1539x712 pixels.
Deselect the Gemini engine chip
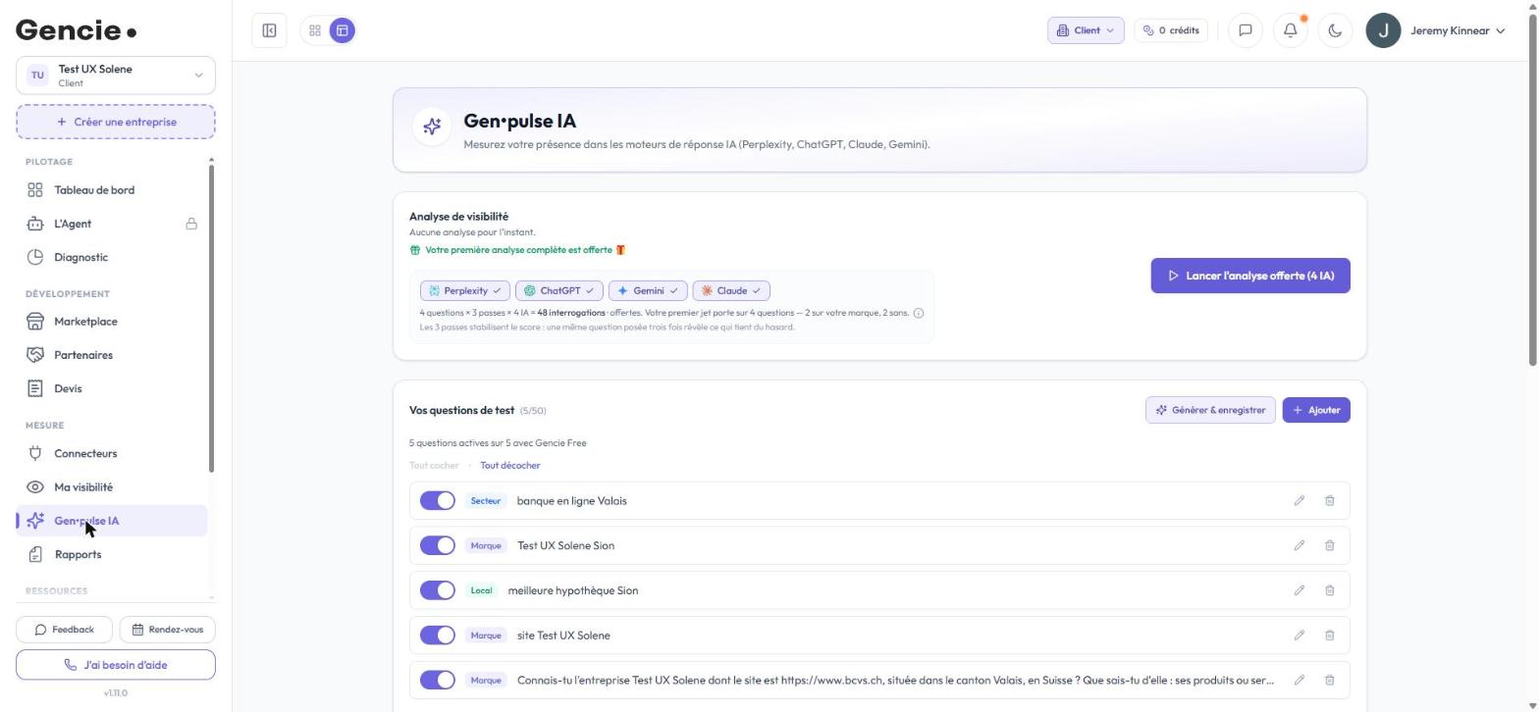(648, 291)
